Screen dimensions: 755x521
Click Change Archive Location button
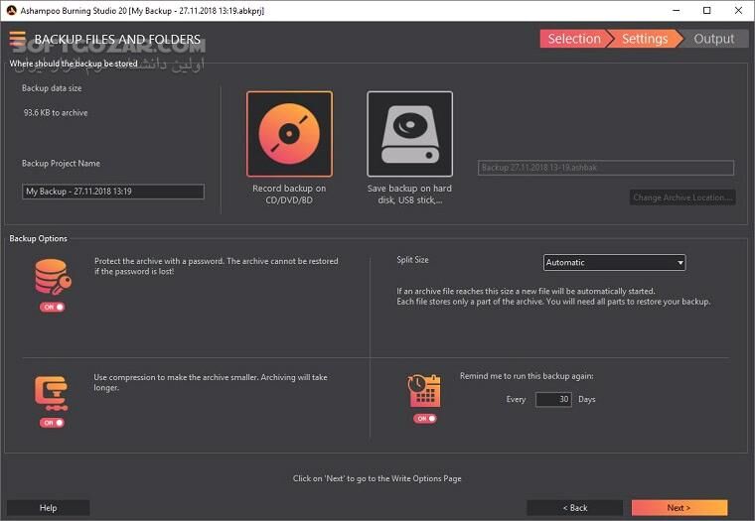pos(682,197)
